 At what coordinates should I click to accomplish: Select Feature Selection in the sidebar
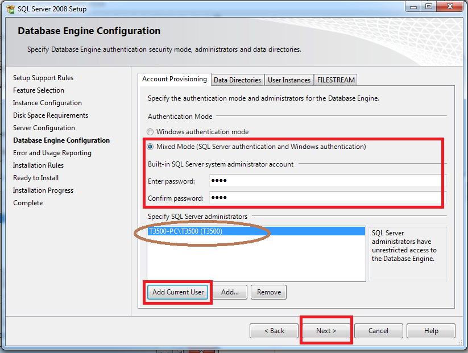click(x=38, y=90)
